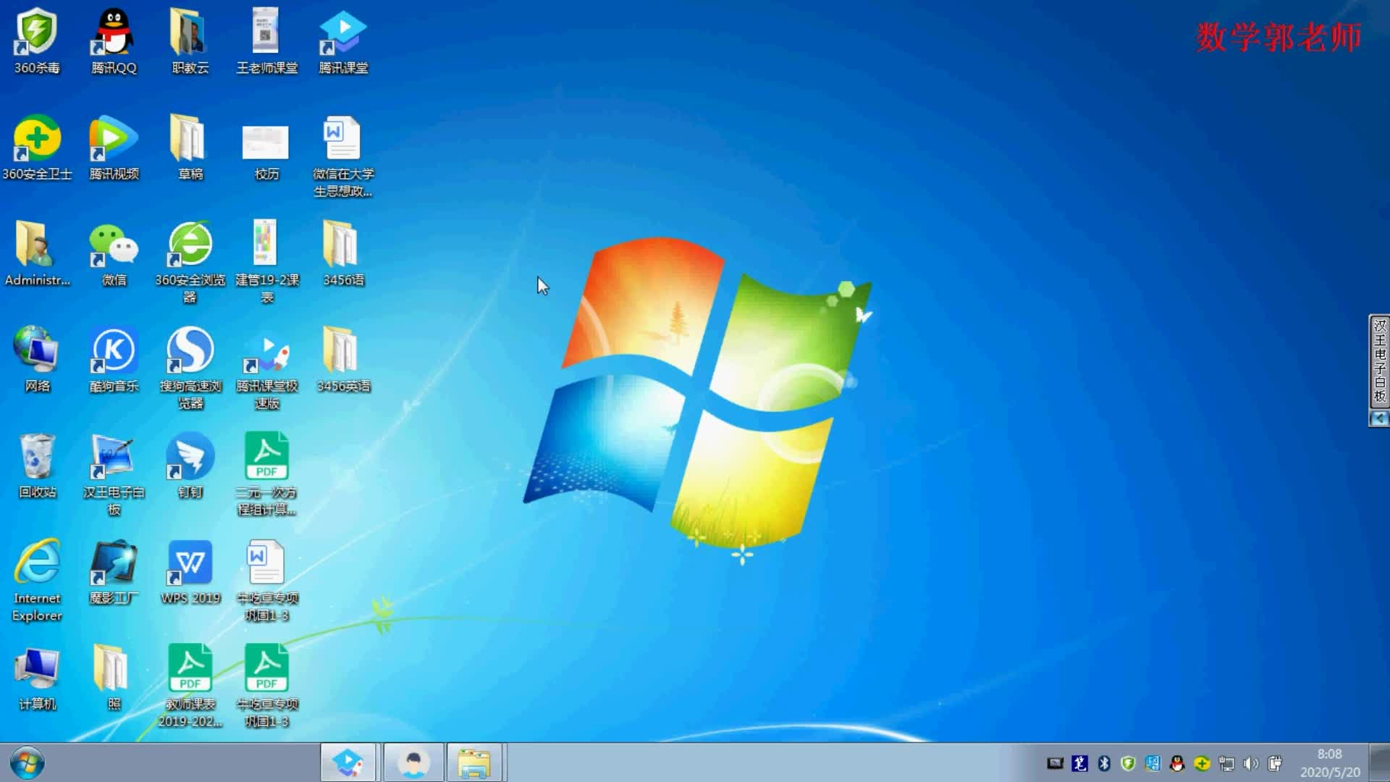Click the Windows Start button
Viewport: 1390px width, 782px height.
pyautogui.click(x=28, y=762)
